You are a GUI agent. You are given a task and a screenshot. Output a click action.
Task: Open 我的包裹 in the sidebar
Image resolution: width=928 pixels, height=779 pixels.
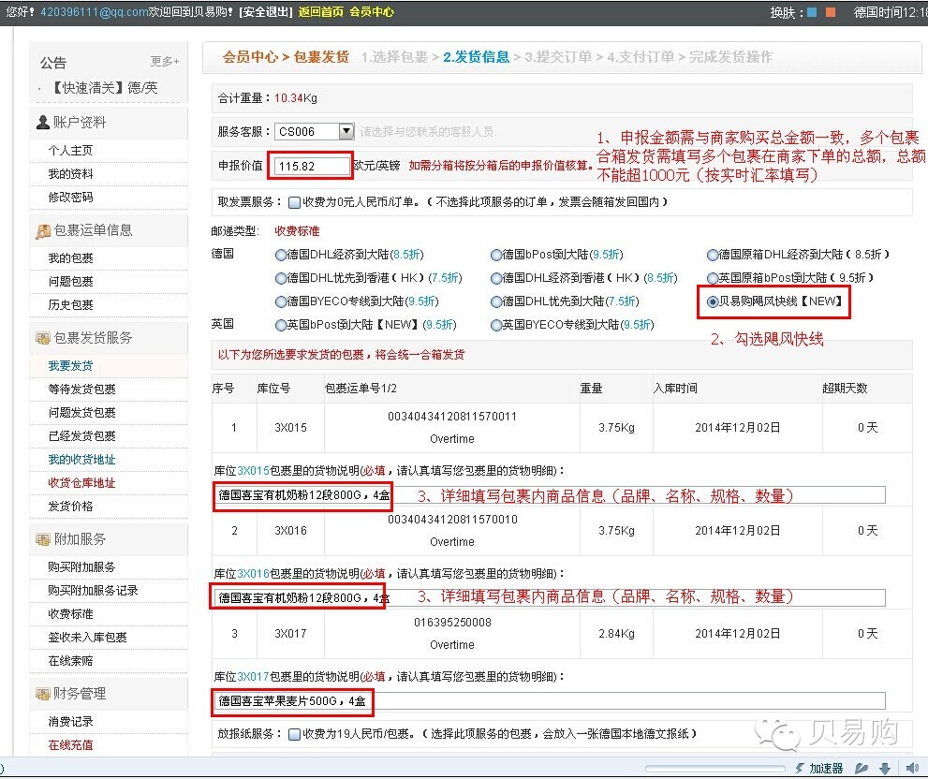70,258
